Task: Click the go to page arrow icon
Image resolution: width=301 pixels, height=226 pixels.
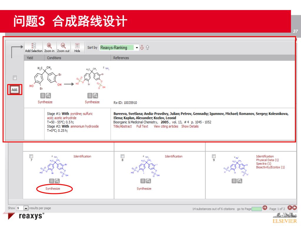Action: point(265,208)
